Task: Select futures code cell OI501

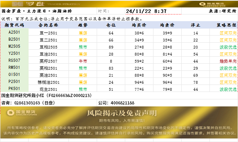Action: click(14, 74)
